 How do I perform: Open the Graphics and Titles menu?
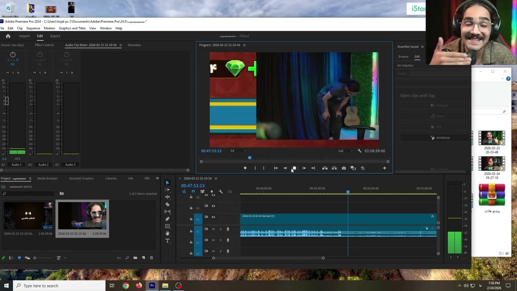click(72, 28)
